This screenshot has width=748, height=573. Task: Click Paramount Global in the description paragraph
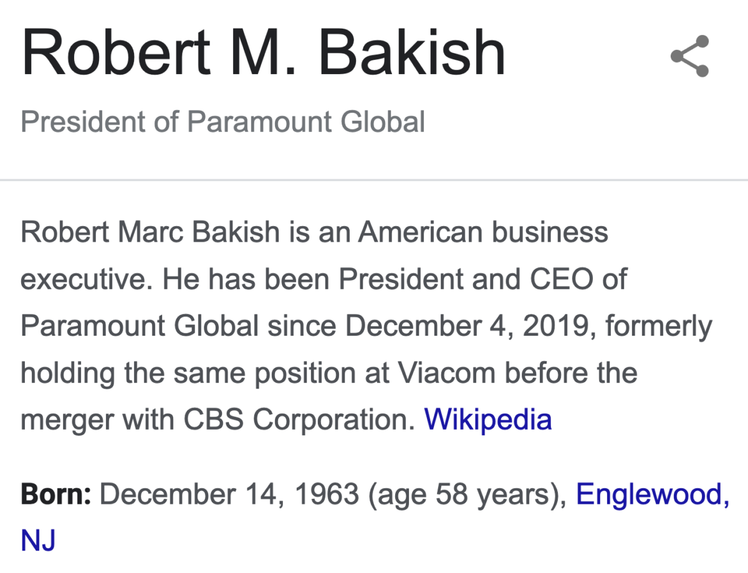pos(140,326)
